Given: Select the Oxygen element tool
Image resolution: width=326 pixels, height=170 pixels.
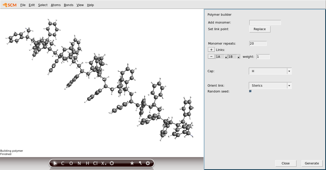Looking at the screenshot, I should [x=71, y=163].
